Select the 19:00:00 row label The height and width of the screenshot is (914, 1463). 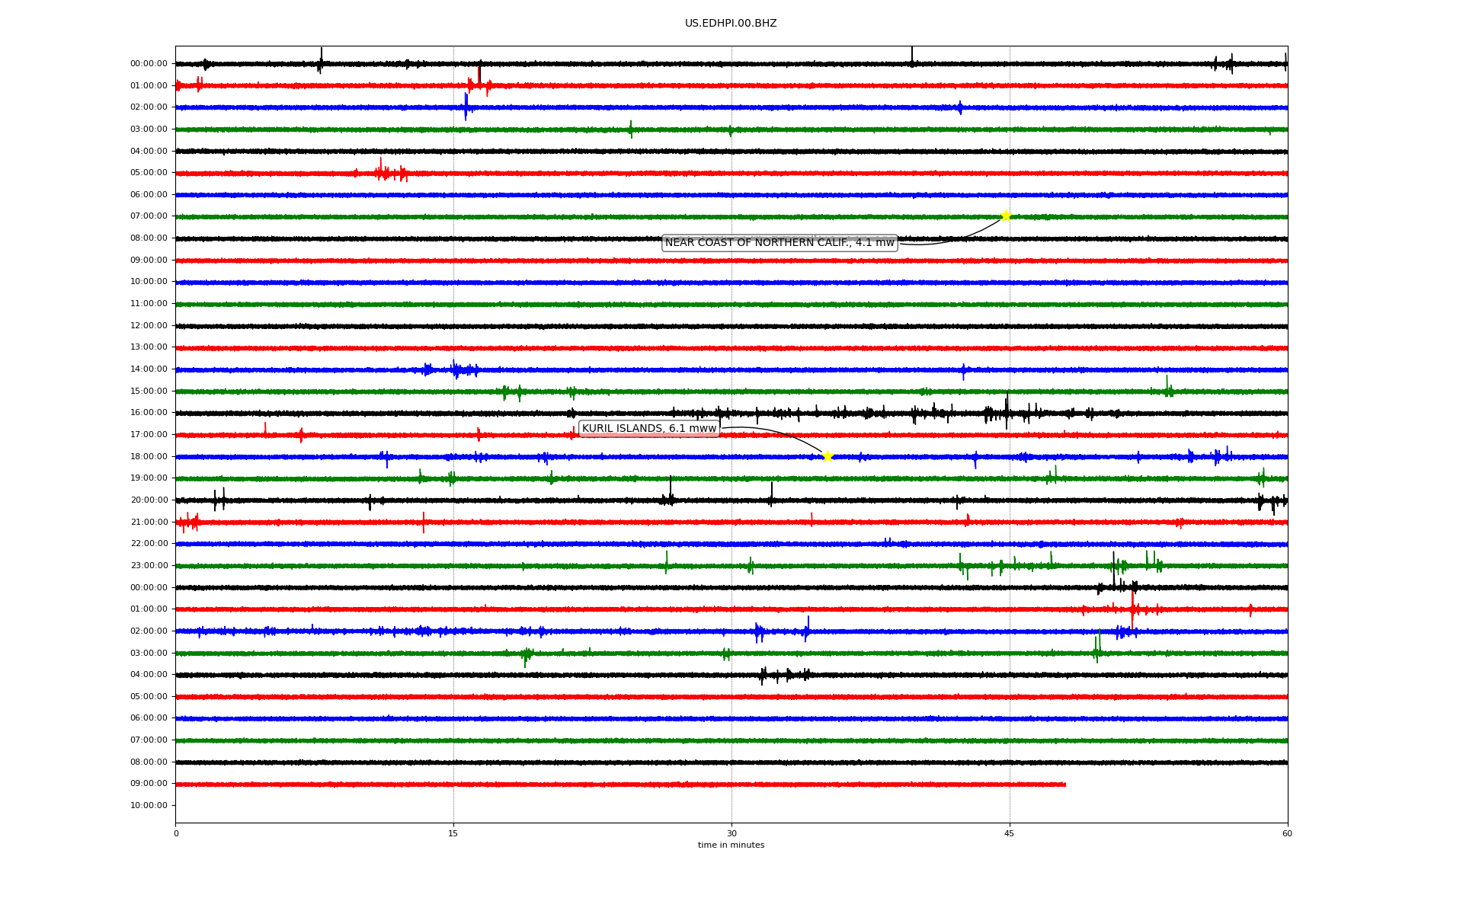click(x=149, y=478)
